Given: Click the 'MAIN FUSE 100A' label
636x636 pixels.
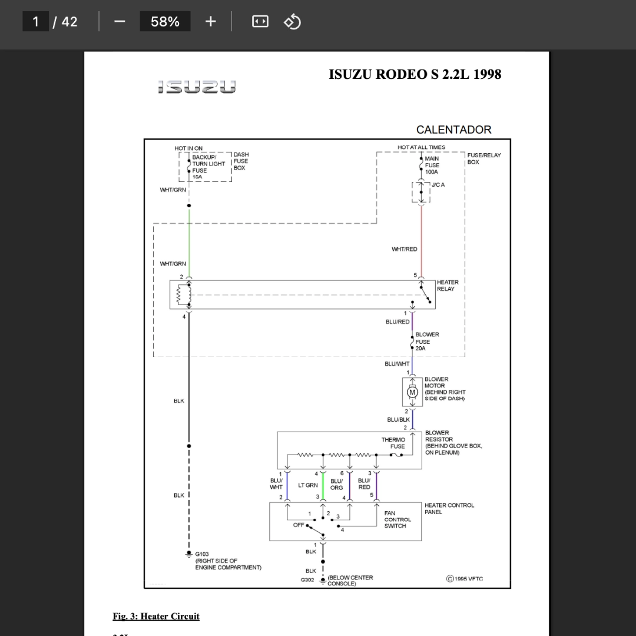Looking at the screenshot, I should [432, 165].
